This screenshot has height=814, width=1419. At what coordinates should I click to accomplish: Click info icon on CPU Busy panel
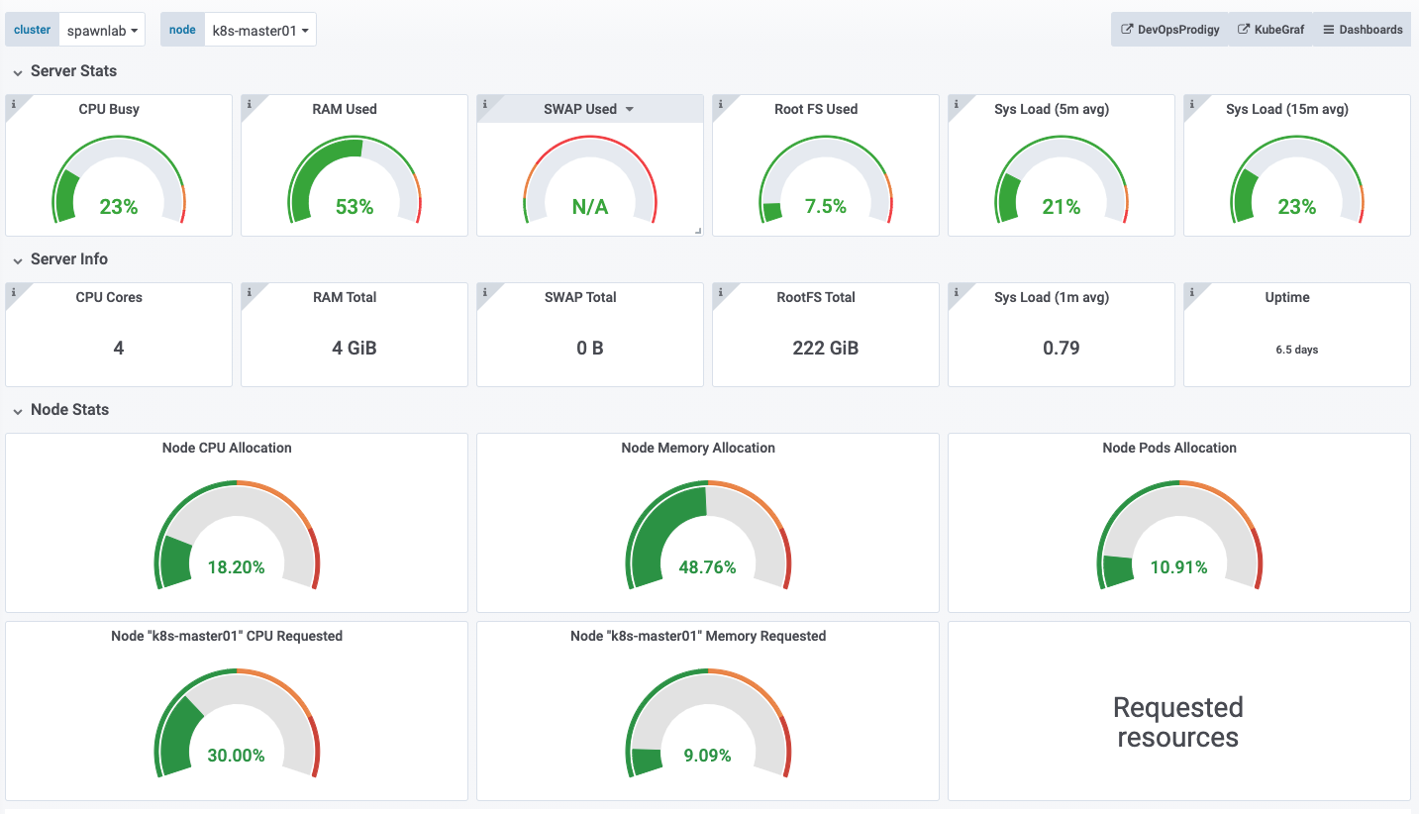(x=12, y=102)
